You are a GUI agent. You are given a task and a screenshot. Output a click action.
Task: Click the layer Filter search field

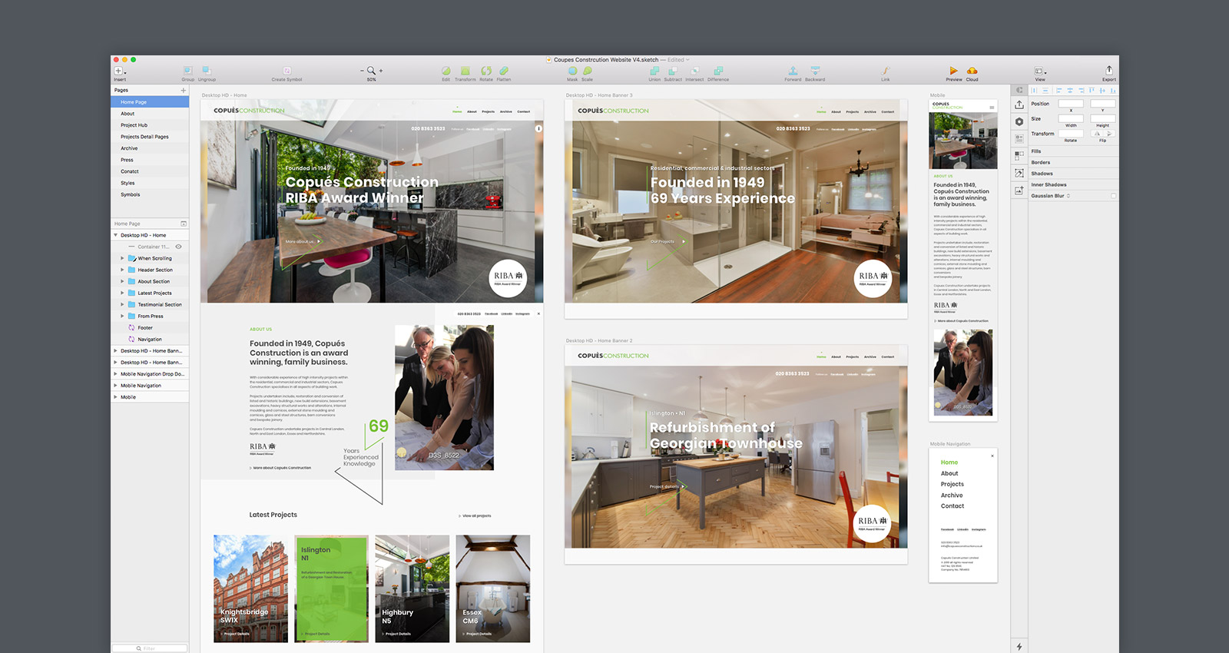pos(150,648)
